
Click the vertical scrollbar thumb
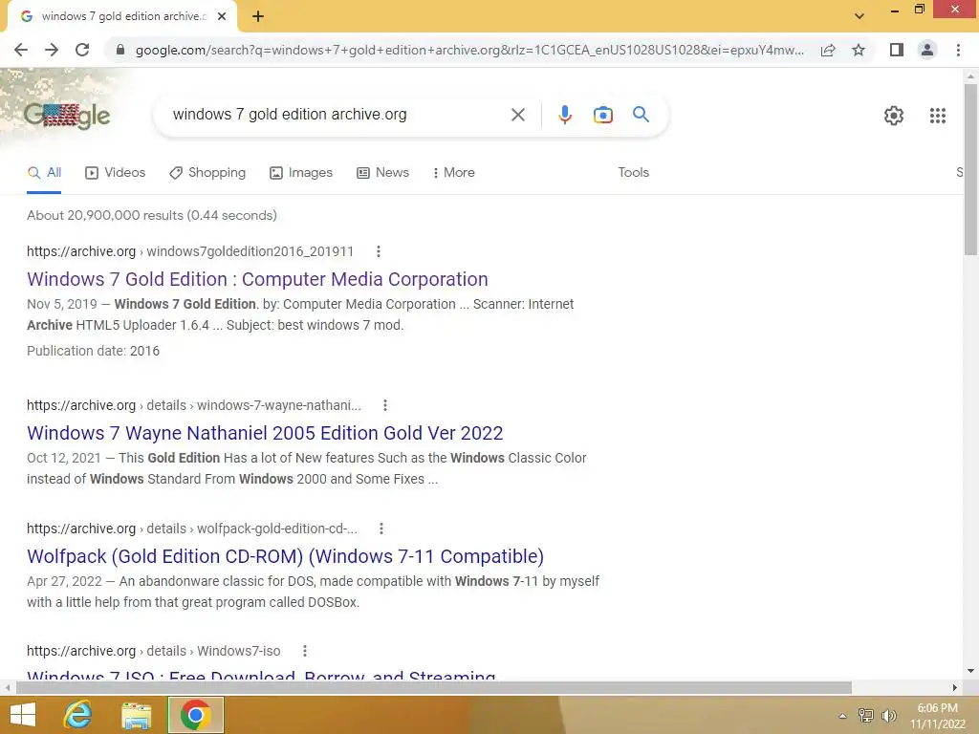coord(970,168)
